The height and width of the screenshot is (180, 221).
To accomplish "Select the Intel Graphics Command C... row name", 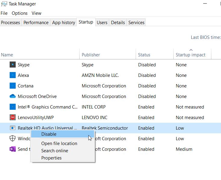I will 48,107.
